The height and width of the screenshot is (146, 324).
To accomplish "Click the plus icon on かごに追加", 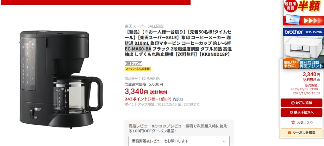I will [292, 103].
